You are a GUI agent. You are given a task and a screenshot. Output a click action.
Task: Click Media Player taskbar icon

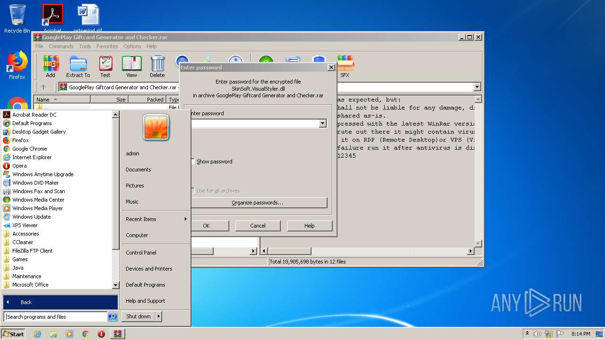click(x=69, y=334)
